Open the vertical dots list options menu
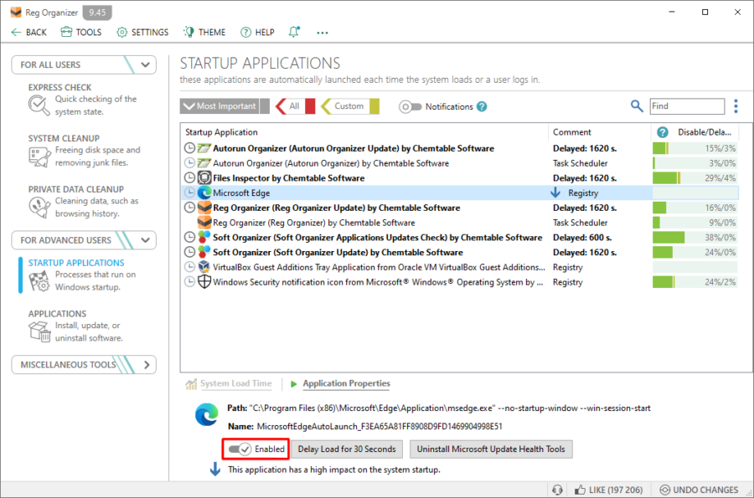Image resolution: width=754 pixels, height=498 pixels. pos(736,106)
